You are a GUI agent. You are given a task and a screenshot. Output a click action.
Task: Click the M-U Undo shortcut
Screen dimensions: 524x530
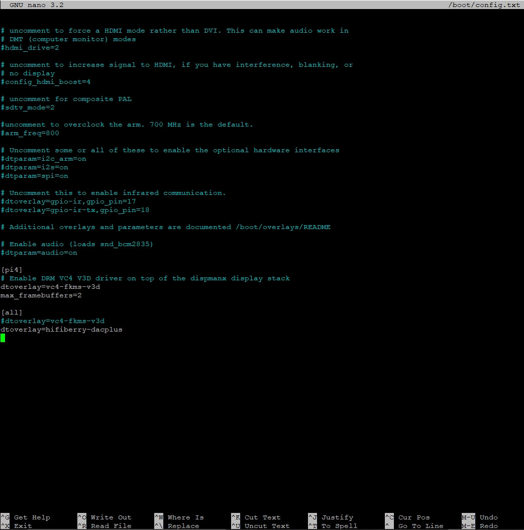(x=480, y=517)
